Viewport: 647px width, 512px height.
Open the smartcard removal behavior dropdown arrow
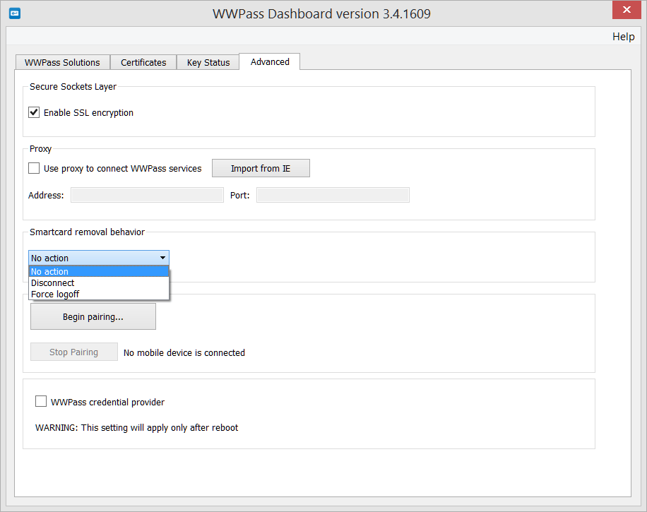pyautogui.click(x=162, y=258)
